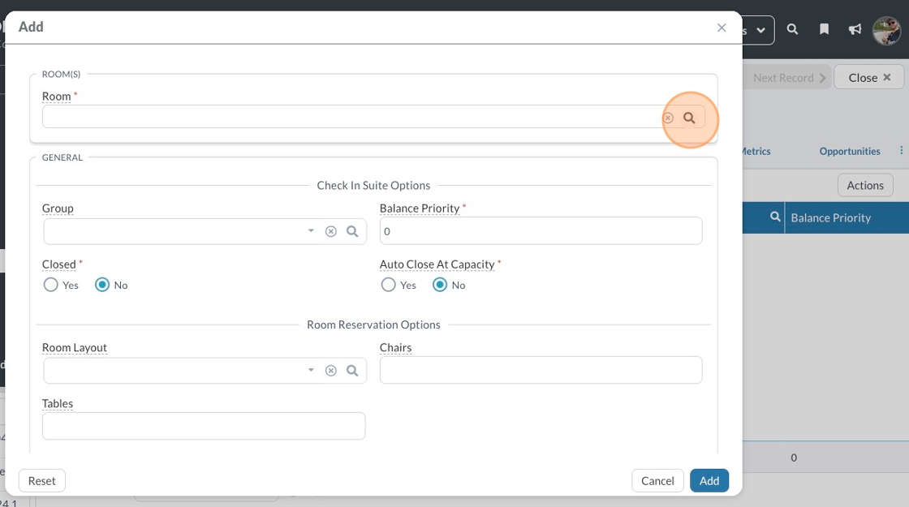Open the bookmark icon in header
Screen dimensions: 909x507
click(x=824, y=29)
